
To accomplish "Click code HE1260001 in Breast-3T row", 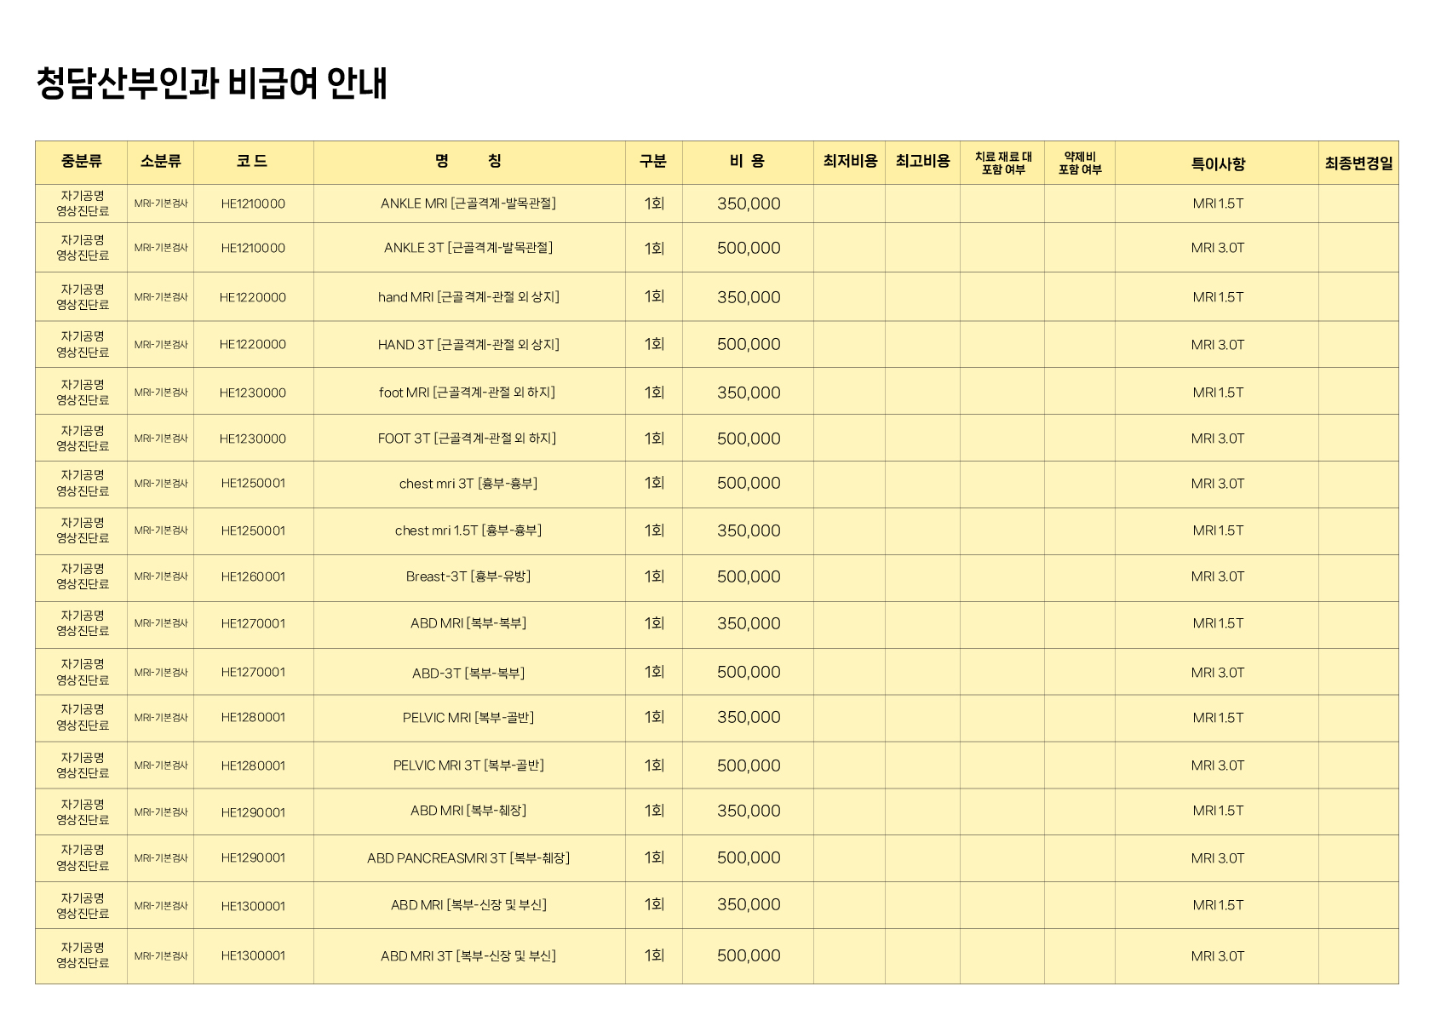I will pyautogui.click(x=253, y=576).
